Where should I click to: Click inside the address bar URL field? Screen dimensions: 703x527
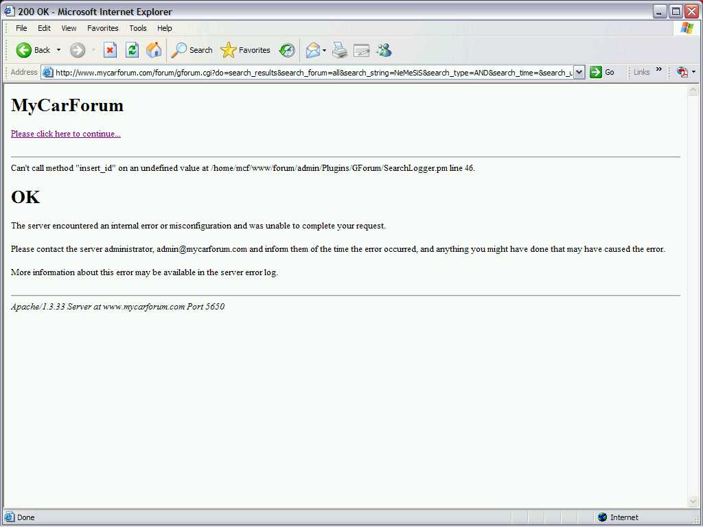click(309, 72)
